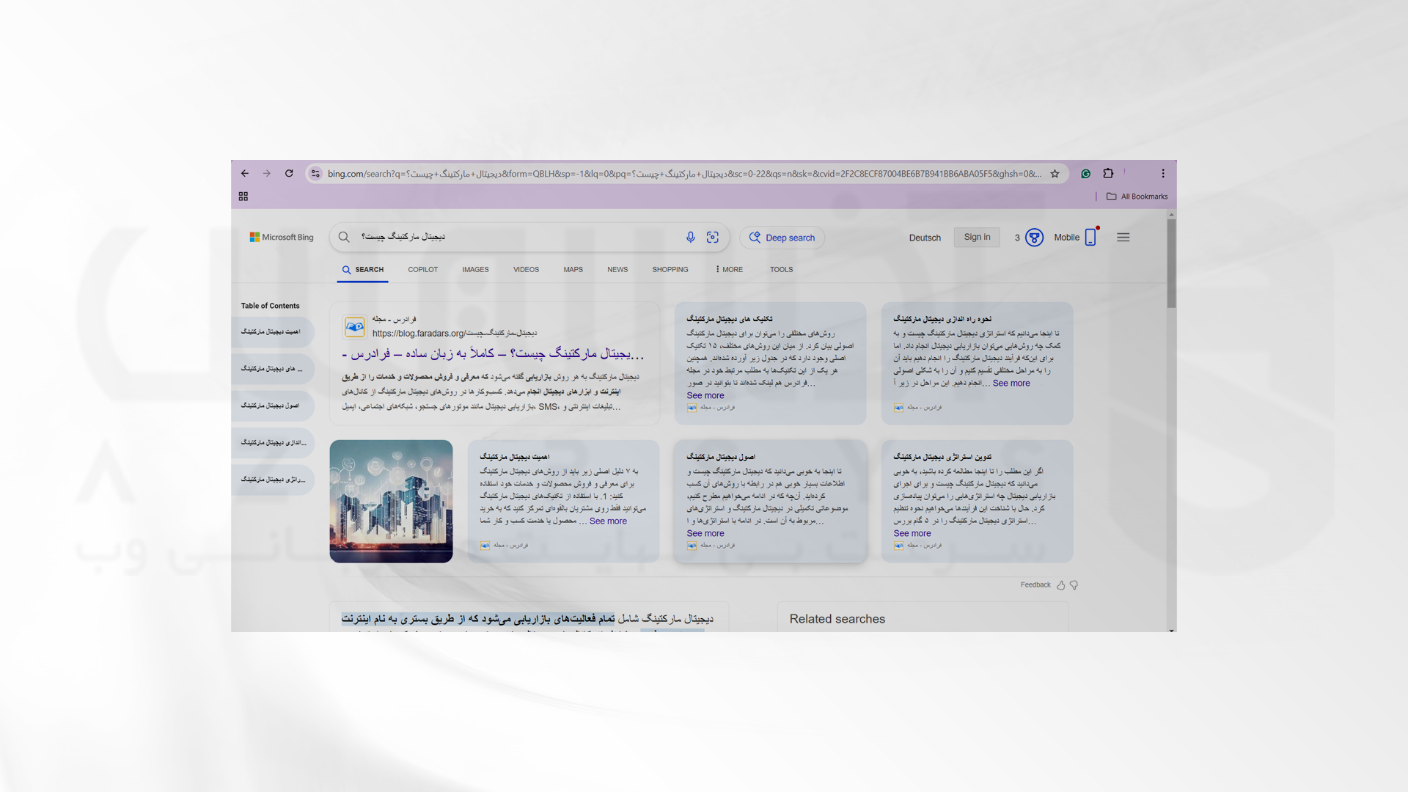Image resolution: width=1408 pixels, height=792 pixels.
Task: Open the main Faradars result title link
Action: pyautogui.click(x=493, y=354)
